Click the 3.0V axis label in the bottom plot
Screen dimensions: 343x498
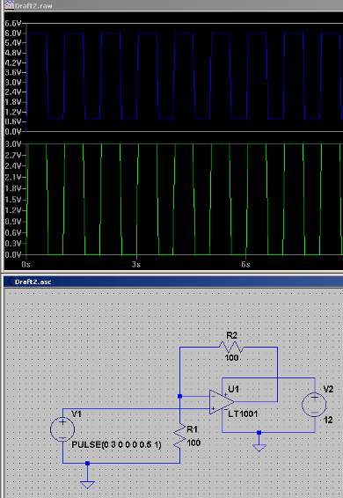tap(13, 144)
